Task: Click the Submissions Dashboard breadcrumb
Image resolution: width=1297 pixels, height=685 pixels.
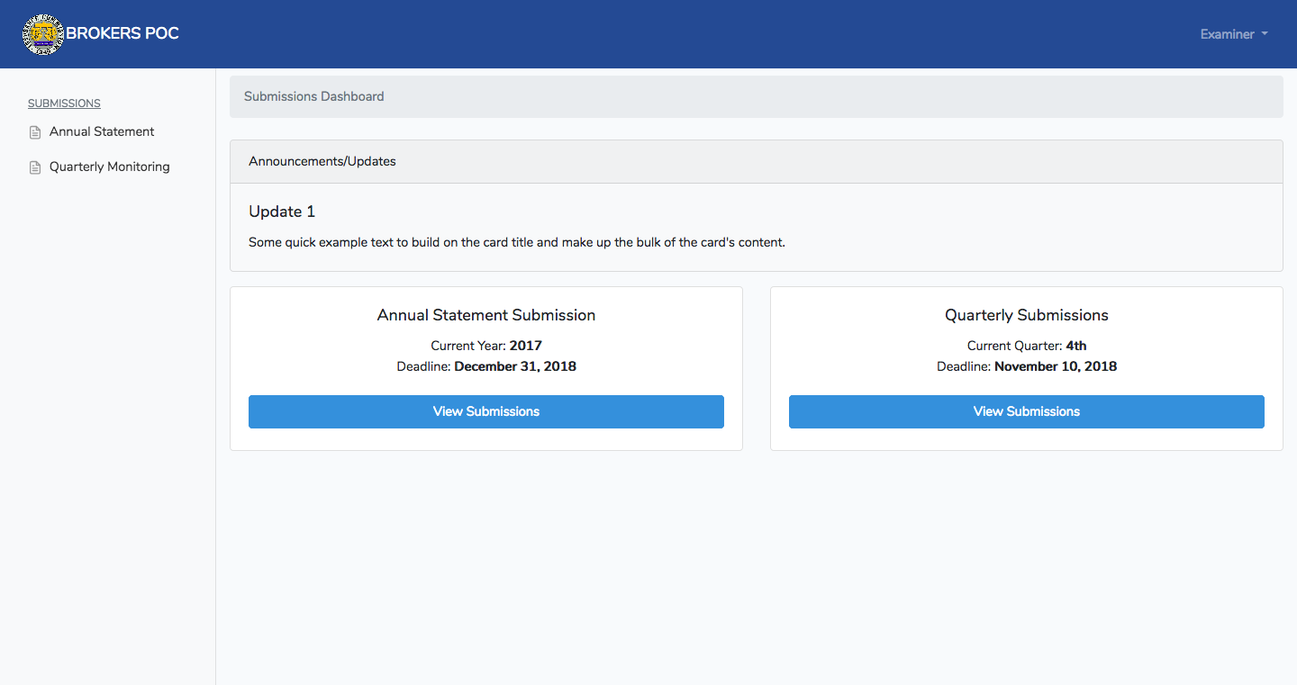Action: (x=313, y=96)
